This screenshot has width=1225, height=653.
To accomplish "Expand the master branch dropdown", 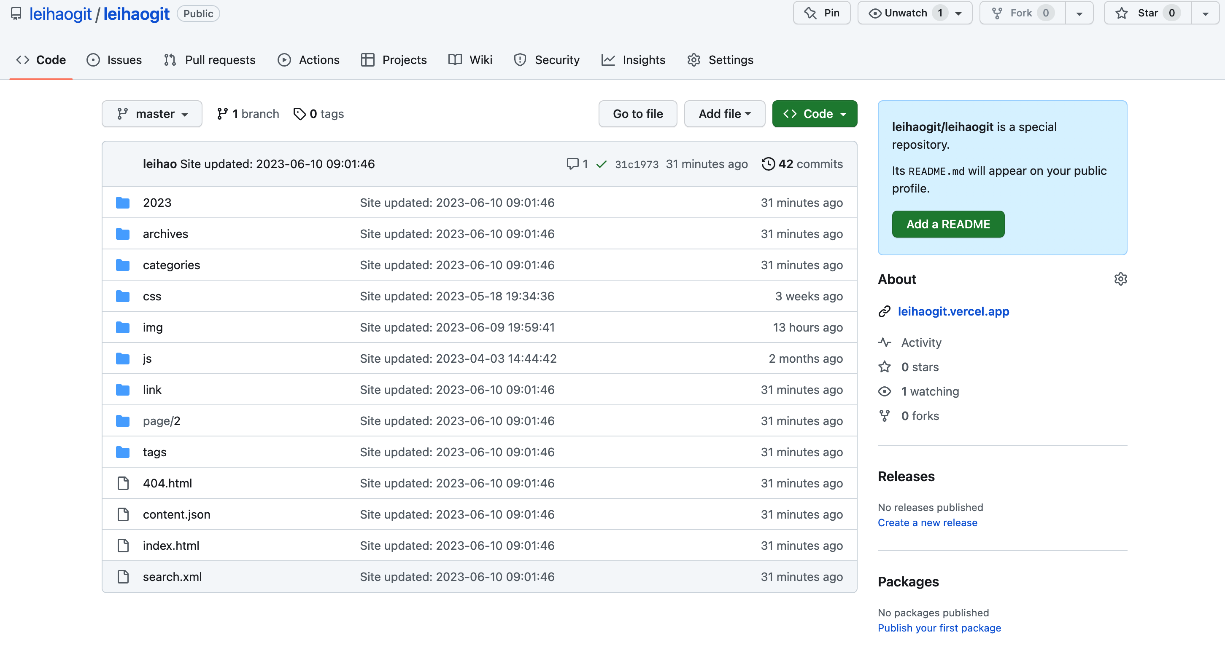I will coord(152,114).
